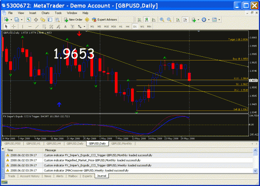The height and width of the screenshot is (186, 260).
Task: Toggle the Navigator folder-star icon
Action: (x=43, y=20)
